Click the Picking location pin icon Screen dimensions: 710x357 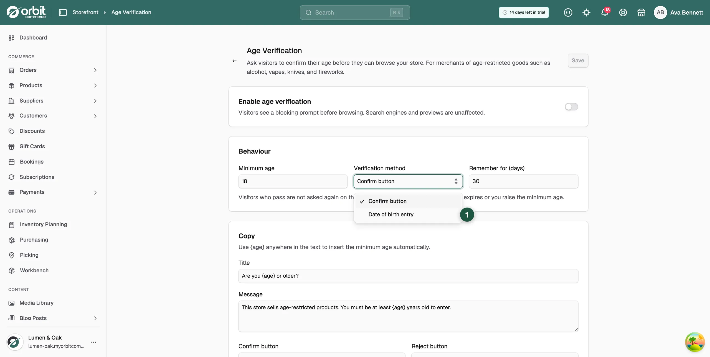11,255
